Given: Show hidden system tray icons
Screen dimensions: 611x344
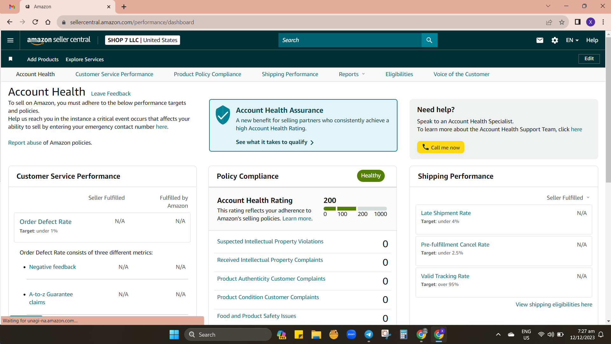Looking at the screenshot, I should (498, 334).
